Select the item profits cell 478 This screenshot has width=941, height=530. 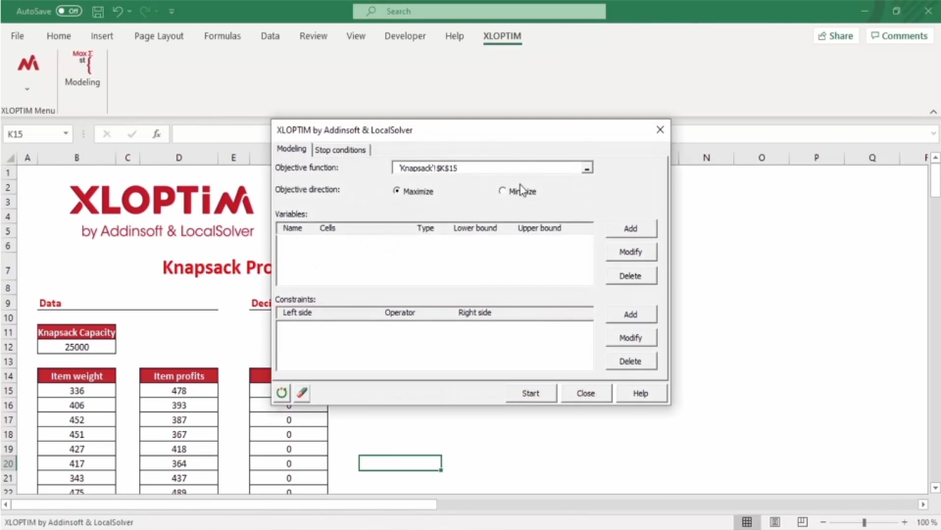(x=178, y=391)
